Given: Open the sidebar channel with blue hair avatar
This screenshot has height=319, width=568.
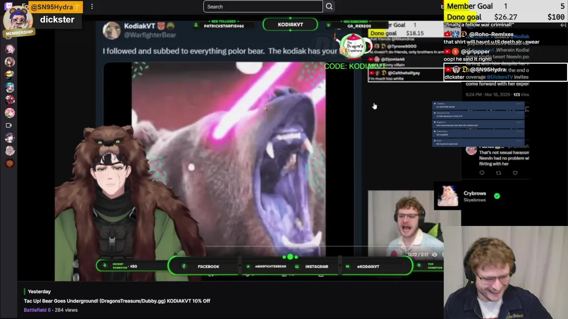Looking at the screenshot, I should point(9,88).
